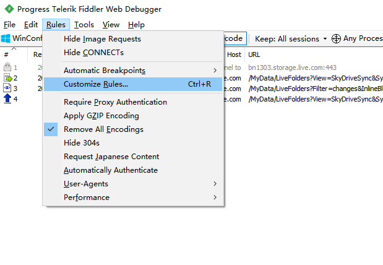Select session row number 4

tap(15, 99)
